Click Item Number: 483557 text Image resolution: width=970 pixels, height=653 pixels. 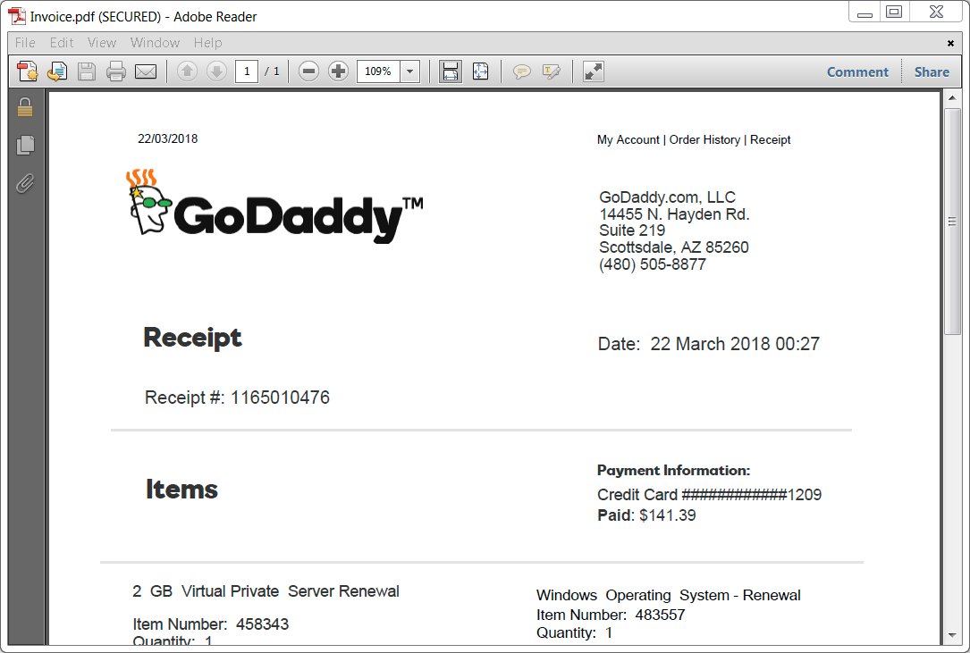pyautogui.click(x=611, y=615)
